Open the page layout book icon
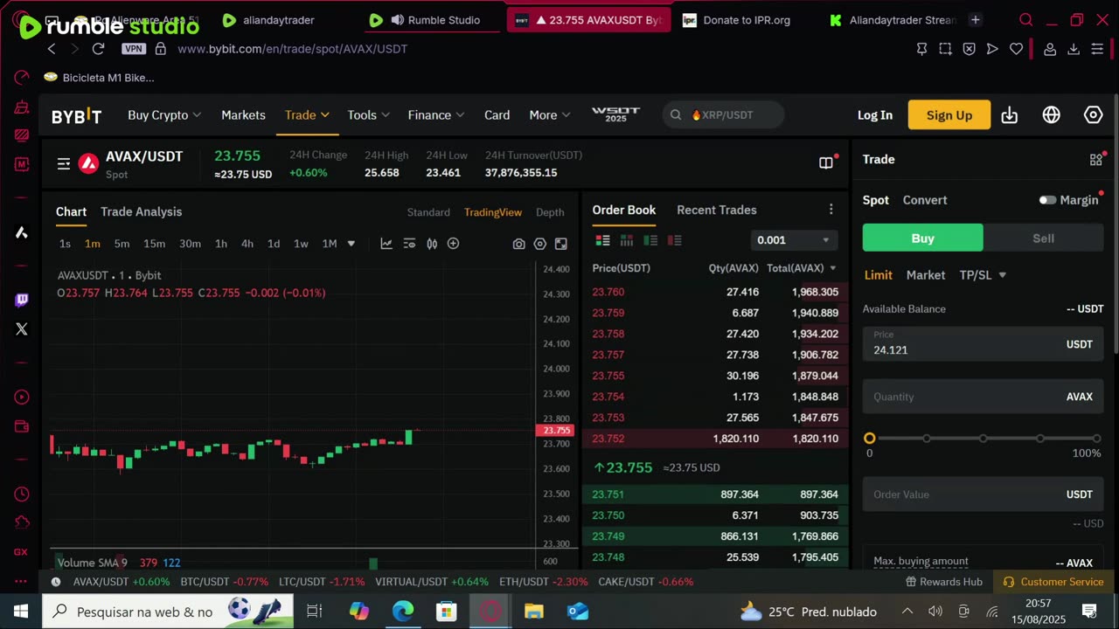The image size is (1119, 629). coord(825,162)
